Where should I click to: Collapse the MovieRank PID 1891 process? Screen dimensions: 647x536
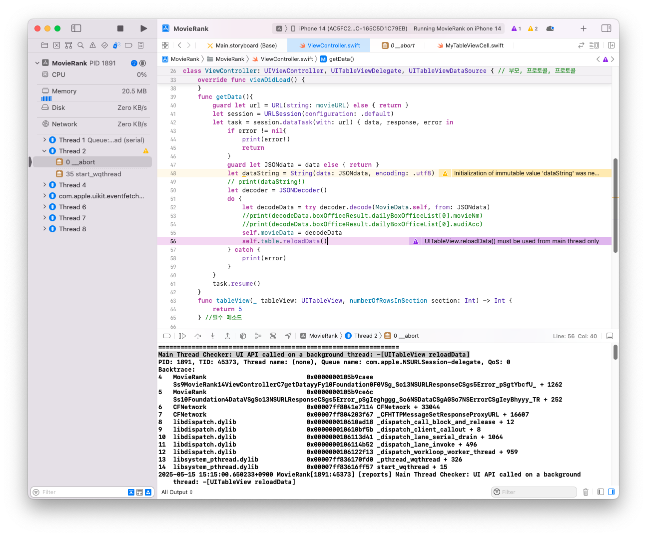(37, 63)
